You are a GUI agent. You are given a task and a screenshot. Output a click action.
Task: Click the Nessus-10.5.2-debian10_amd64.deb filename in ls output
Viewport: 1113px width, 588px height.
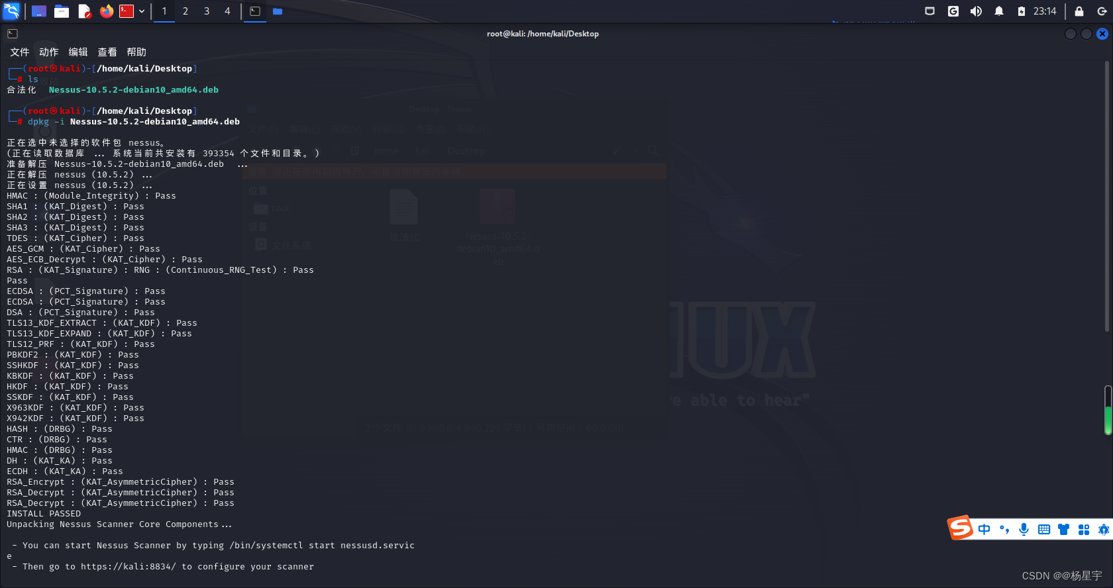pos(134,90)
